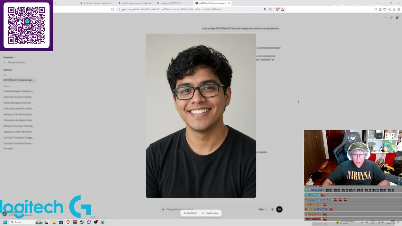
Task: Click the attach plus icon in prompt box
Action: 163,209
